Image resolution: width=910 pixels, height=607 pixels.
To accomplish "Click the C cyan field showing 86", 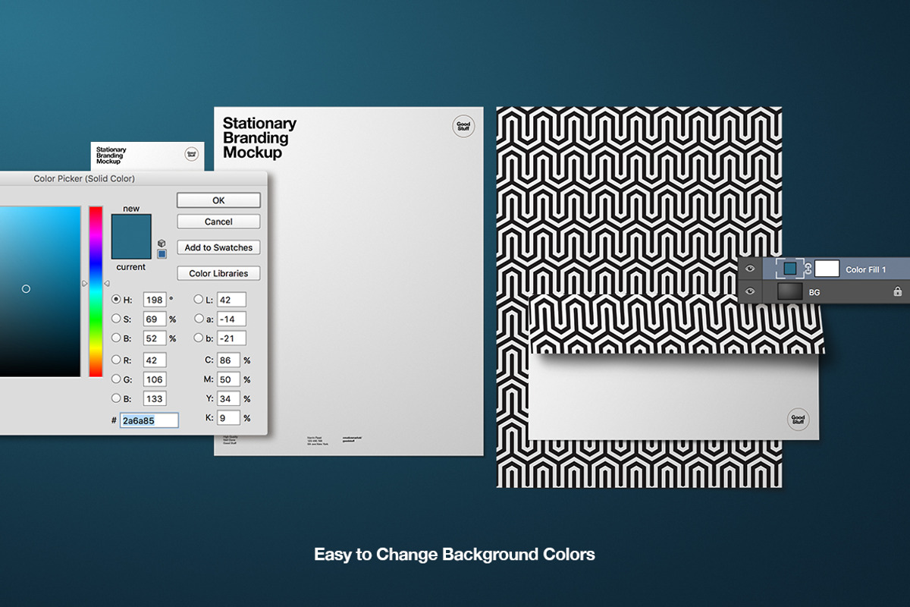I will coord(229,360).
